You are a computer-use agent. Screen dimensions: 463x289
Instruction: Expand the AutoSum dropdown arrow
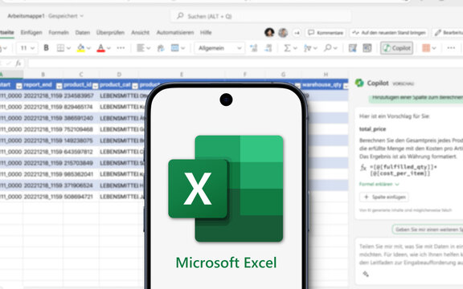pos(295,48)
